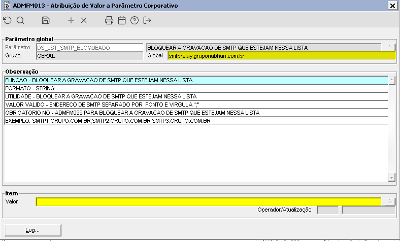400x241 pixels.
Task: Select row 'FORMATO - STRING'
Action: (196, 88)
